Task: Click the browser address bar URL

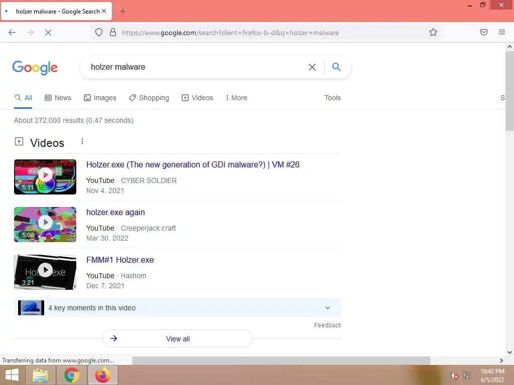Action: click(230, 33)
